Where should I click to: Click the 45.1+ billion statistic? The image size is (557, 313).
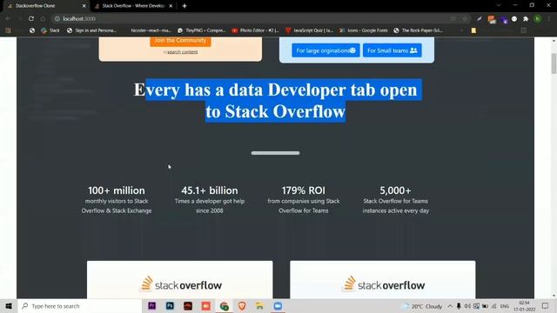(210, 200)
